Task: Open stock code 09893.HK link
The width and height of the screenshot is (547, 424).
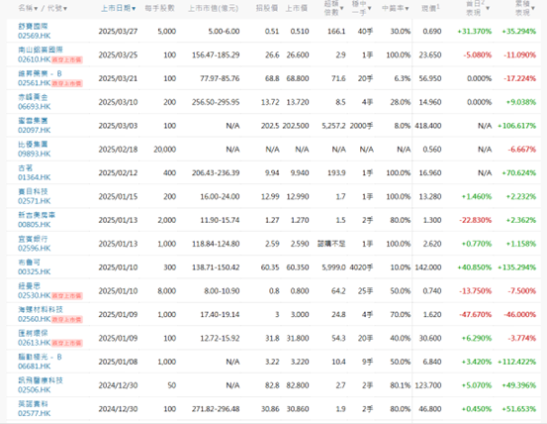Action: [x=35, y=154]
